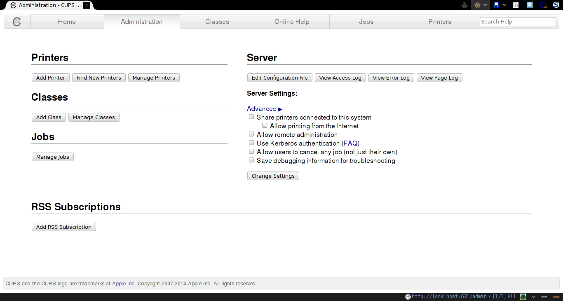Viewport: 563px width, 301px height.
Task: Open dropdown arrow next to floppy icon
Action: [504, 5]
